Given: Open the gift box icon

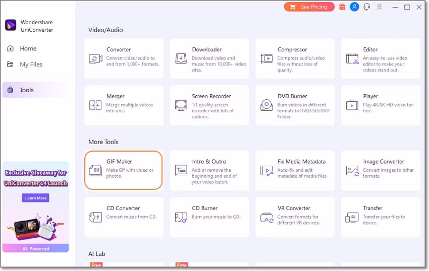Looking at the screenshot, I should (342, 7).
